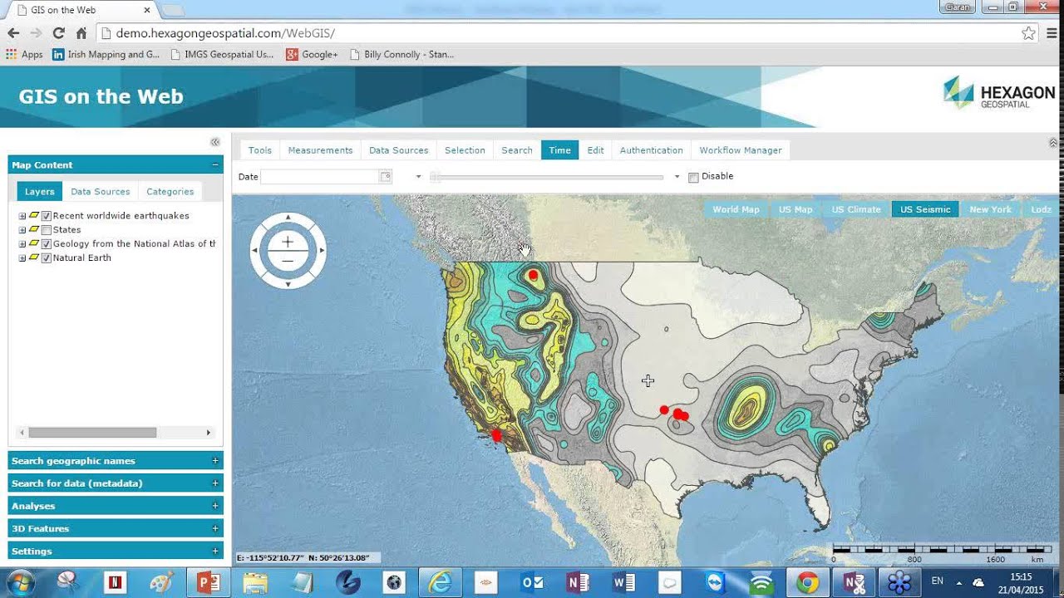Uncheck the Geology from National Atlas layer
1064x598 pixels.
pyautogui.click(x=47, y=244)
